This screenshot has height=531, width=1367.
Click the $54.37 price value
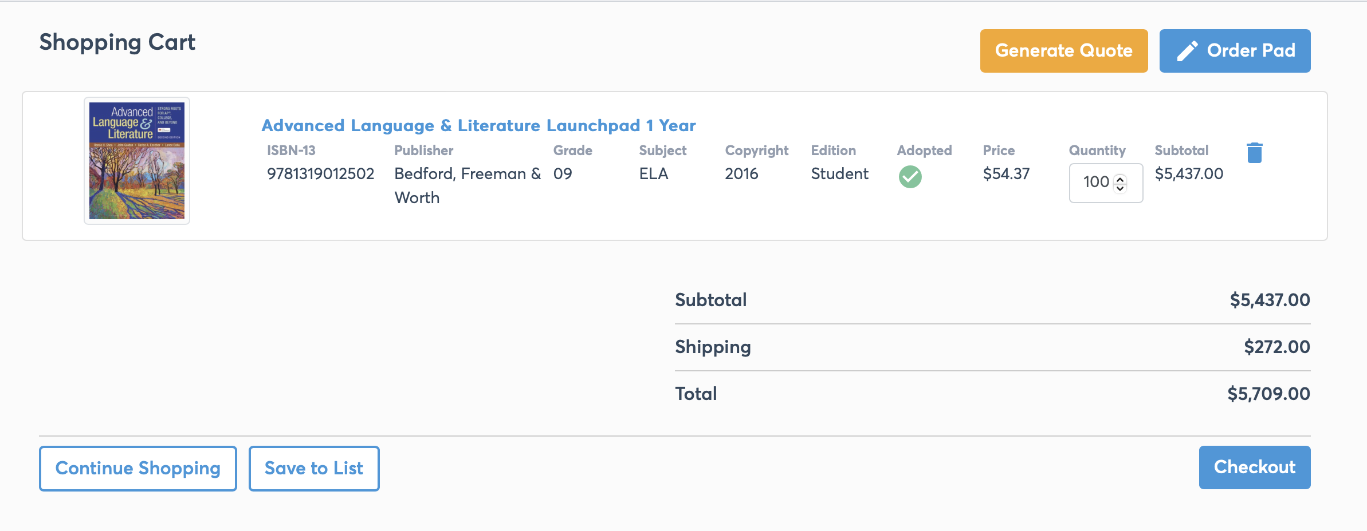click(x=1006, y=173)
